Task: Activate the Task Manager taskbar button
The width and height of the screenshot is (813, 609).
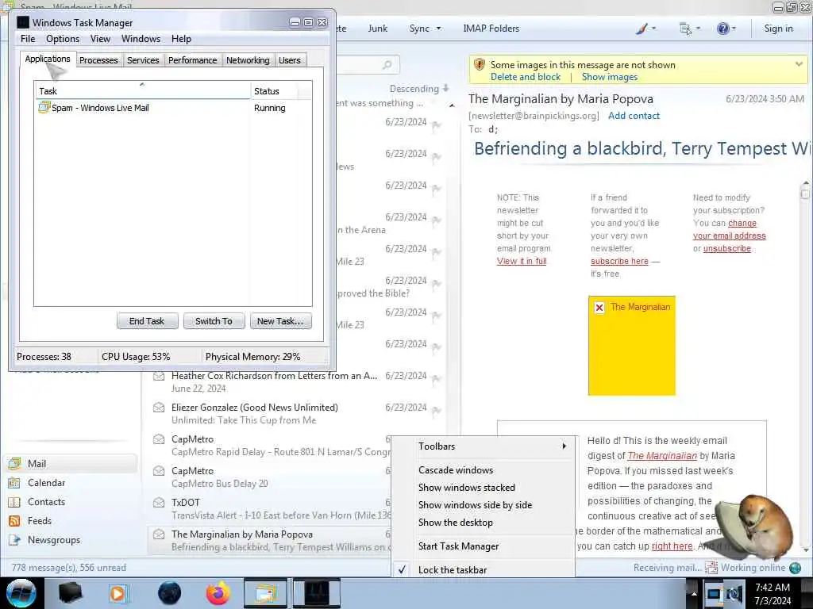Action: (x=316, y=593)
